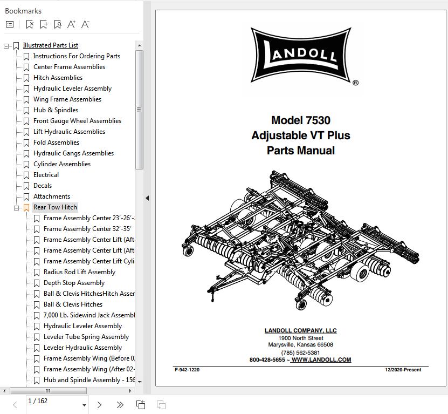
Task: Click the bookmarks horizontal scrollbar
Action: click(x=47, y=390)
